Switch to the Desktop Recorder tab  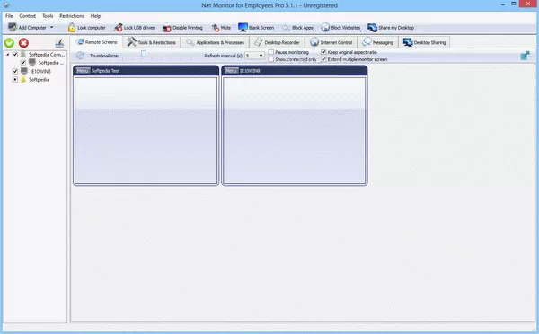coord(277,42)
